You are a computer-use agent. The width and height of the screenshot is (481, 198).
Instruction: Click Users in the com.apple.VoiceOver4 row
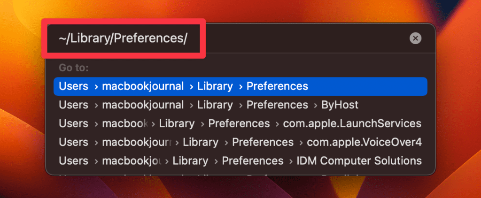click(74, 142)
